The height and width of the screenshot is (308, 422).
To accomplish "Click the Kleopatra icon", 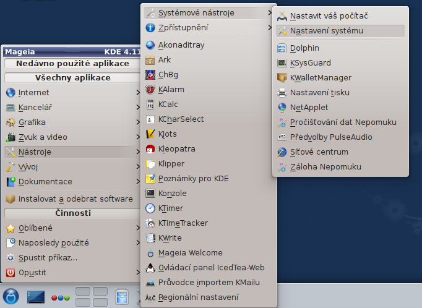I will [150, 149].
